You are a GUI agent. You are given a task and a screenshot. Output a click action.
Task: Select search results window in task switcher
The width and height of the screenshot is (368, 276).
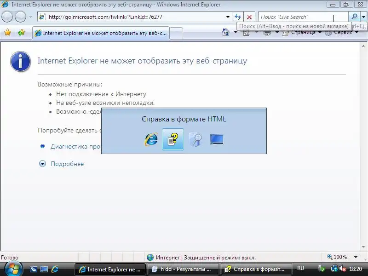[195, 139]
